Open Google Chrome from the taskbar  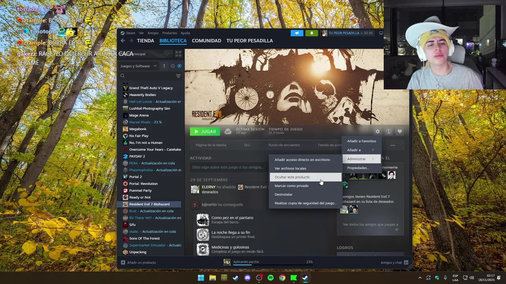coord(282,278)
